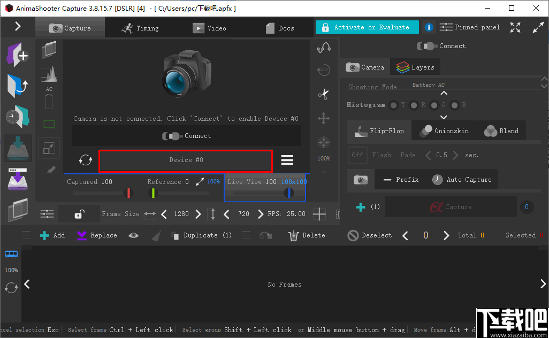Click the 180-degree rotate icon
The width and height of the screenshot is (549, 338).
tap(323, 70)
